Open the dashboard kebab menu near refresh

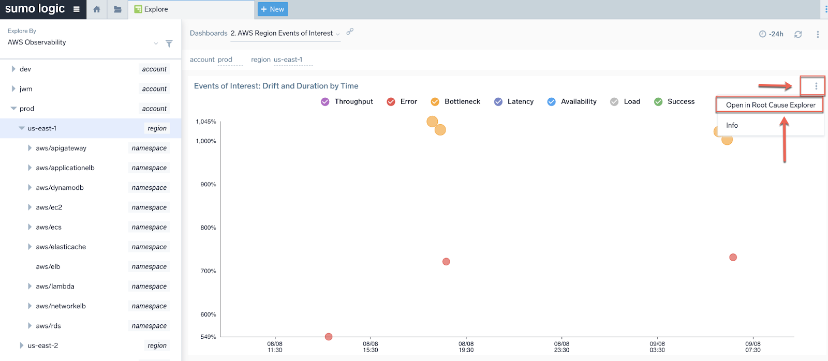coord(818,34)
